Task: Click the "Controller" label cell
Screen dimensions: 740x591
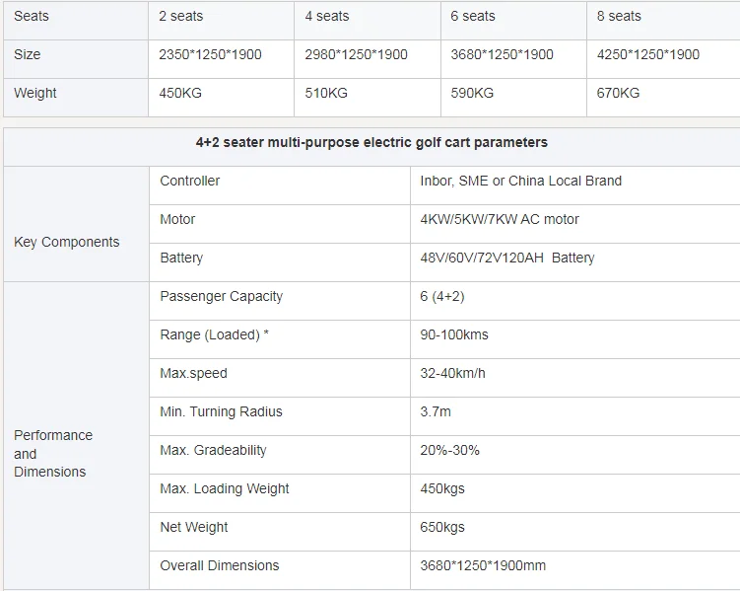Action: tap(190, 181)
